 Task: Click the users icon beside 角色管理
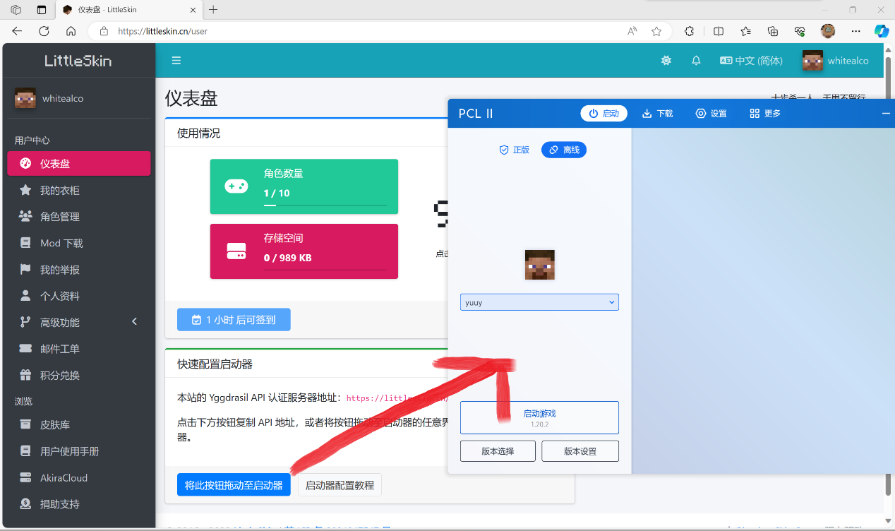coord(25,216)
